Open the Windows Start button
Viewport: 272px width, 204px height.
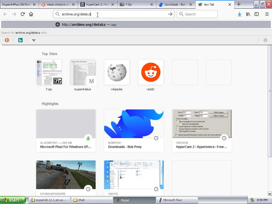pos(13,200)
